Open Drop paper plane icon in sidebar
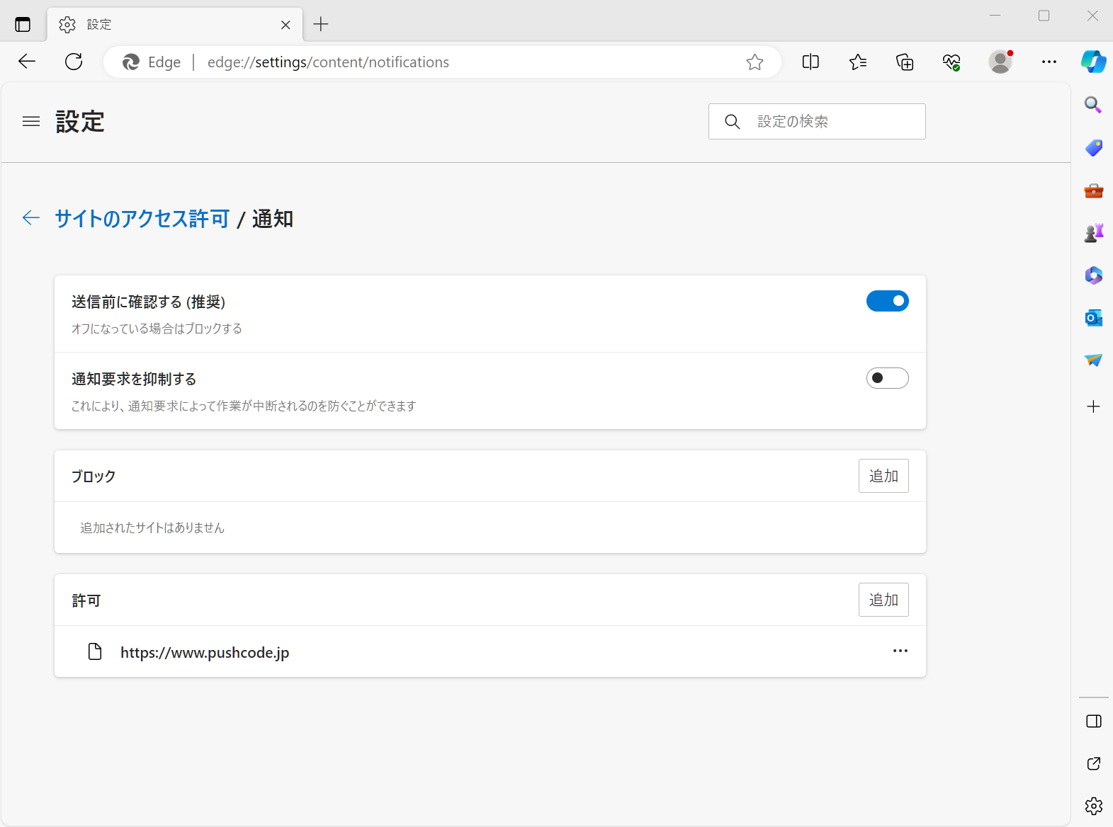1113x827 pixels. pos(1093,360)
